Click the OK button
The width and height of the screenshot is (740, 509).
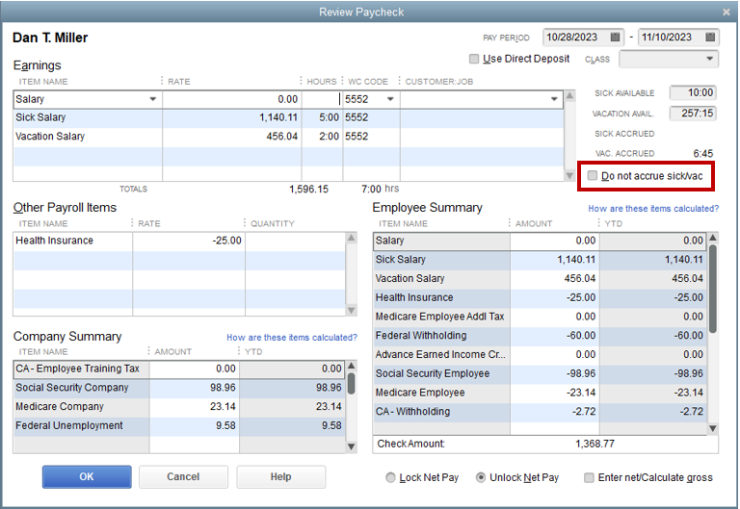(x=87, y=477)
